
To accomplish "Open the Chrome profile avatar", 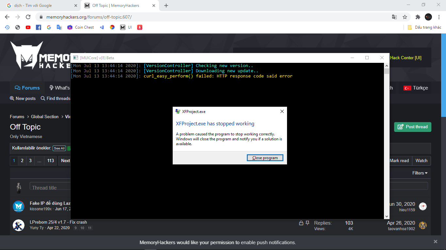I will click(x=428, y=17).
